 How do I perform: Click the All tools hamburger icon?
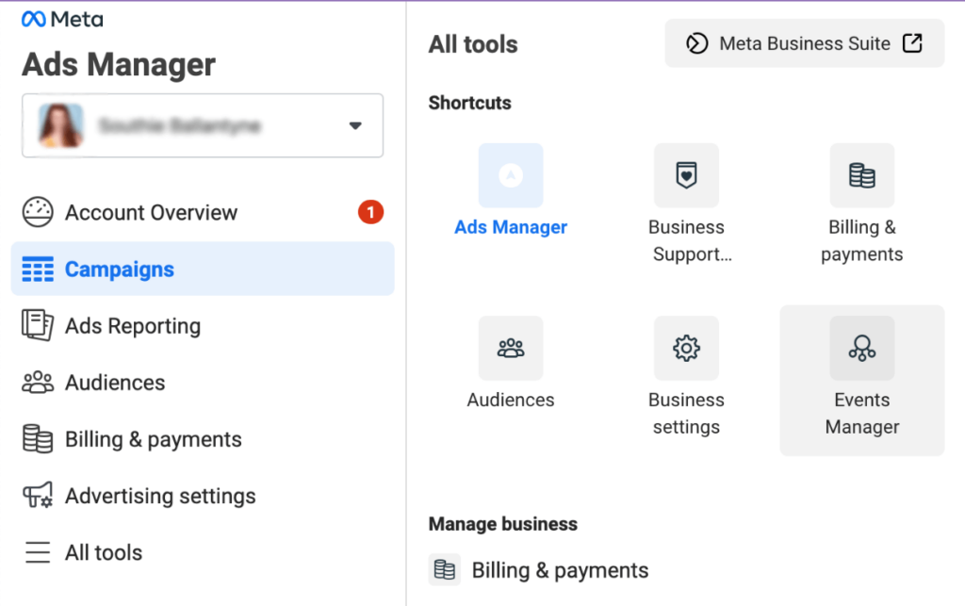(38, 552)
